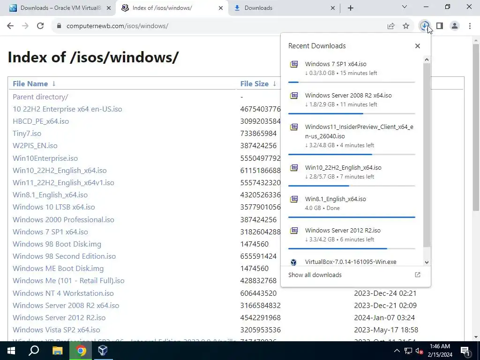This screenshot has width=480, height=360.
Task: Open Chrome three-dot menu
Action: (470, 26)
